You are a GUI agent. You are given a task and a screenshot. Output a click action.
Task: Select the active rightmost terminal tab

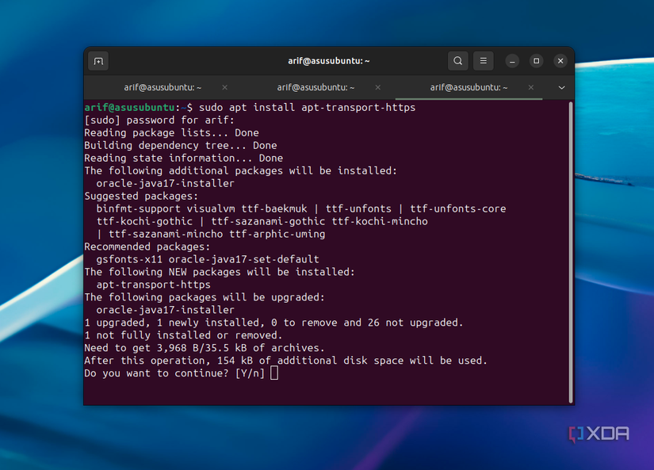coord(468,87)
